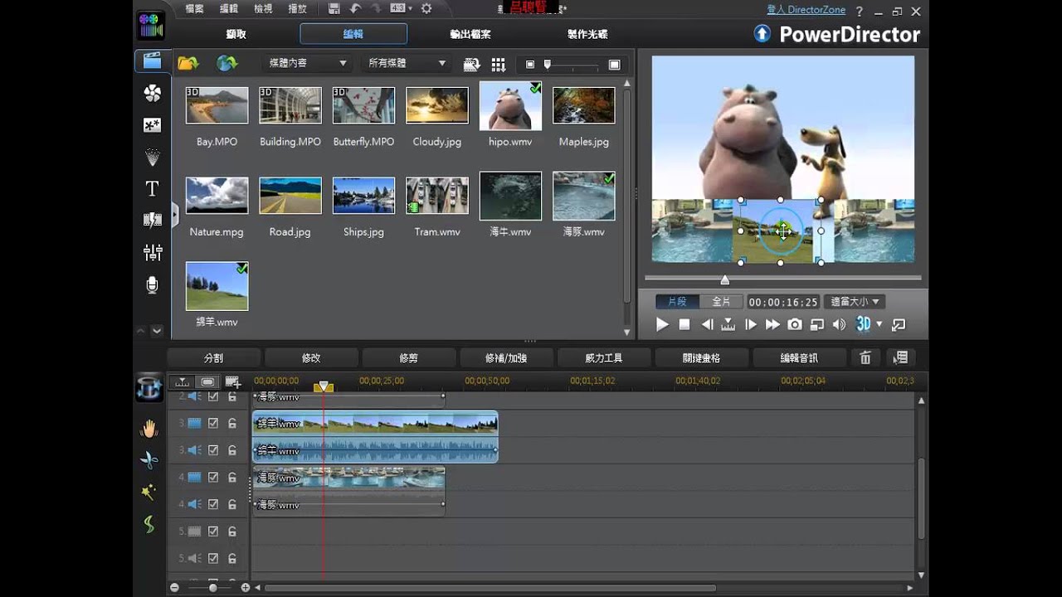Open the settings gear icon
1062x597 pixels.
426,9
